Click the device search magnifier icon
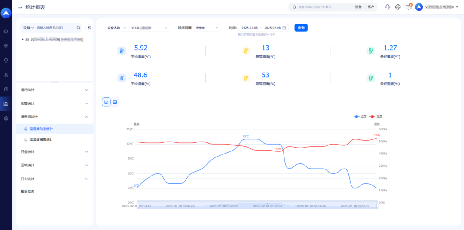This screenshot has height=230, width=464. coord(79,28)
